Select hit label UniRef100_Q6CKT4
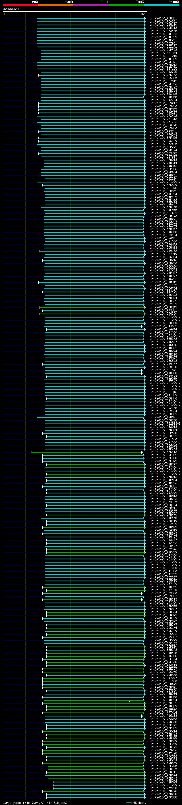The width and height of the screenshot is (182, 805). (163, 731)
